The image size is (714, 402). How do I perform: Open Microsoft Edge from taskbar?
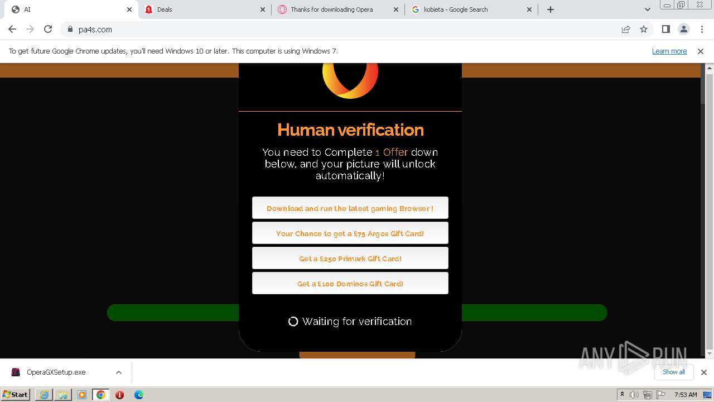tap(139, 395)
